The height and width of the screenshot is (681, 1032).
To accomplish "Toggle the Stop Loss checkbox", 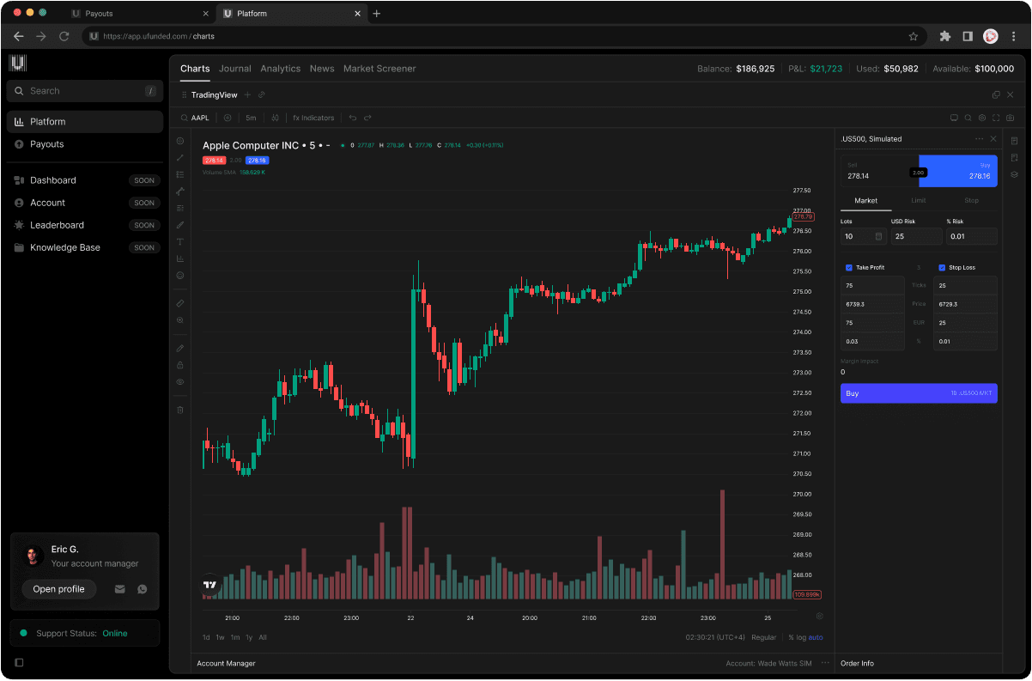I will [x=942, y=267].
